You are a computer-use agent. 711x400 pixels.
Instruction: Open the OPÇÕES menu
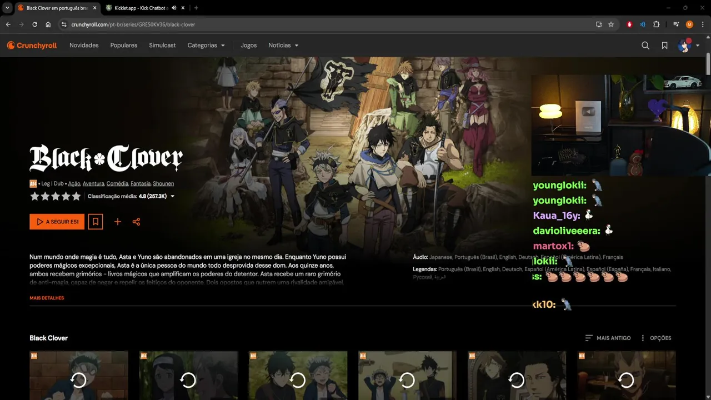click(x=655, y=338)
